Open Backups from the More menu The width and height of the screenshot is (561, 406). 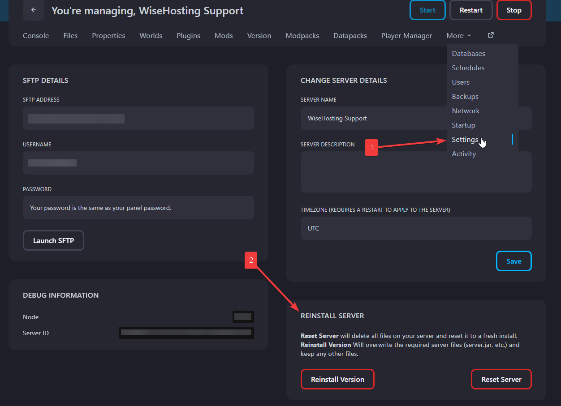click(465, 96)
